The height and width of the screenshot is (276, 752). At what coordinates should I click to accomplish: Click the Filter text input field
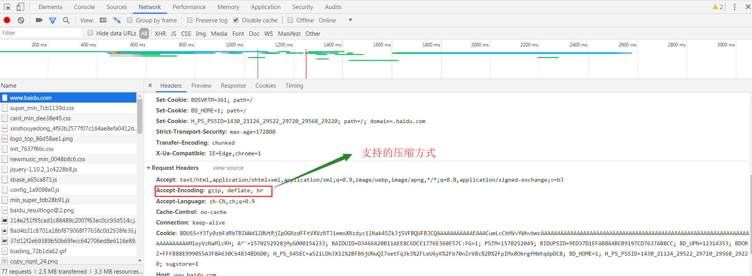click(x=39, y=33)
